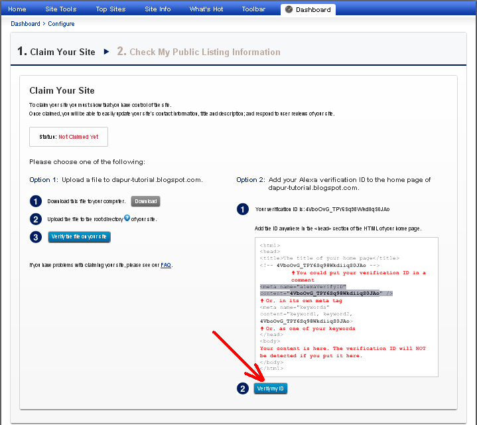The width and height of the screenshot is (477, 425).
Task: Switch to What's Hot tab
Action: coord(206,9)
